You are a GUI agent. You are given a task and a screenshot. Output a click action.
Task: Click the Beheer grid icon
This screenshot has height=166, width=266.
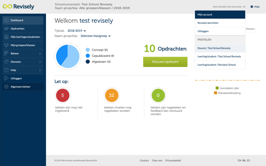click(6, 53)
